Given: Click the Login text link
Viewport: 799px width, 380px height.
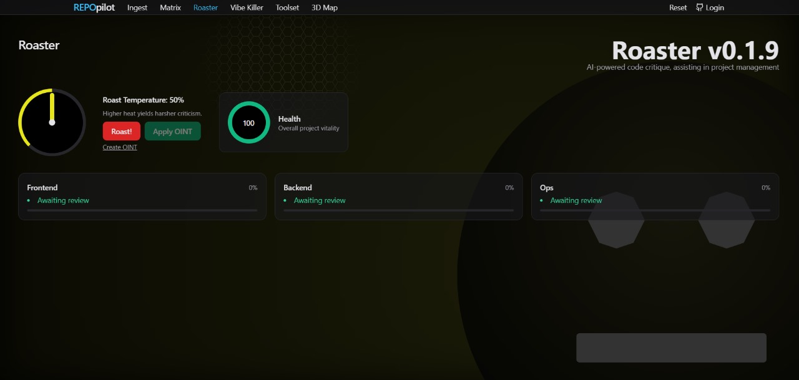Looking at the screenshot, I should 715,7.
